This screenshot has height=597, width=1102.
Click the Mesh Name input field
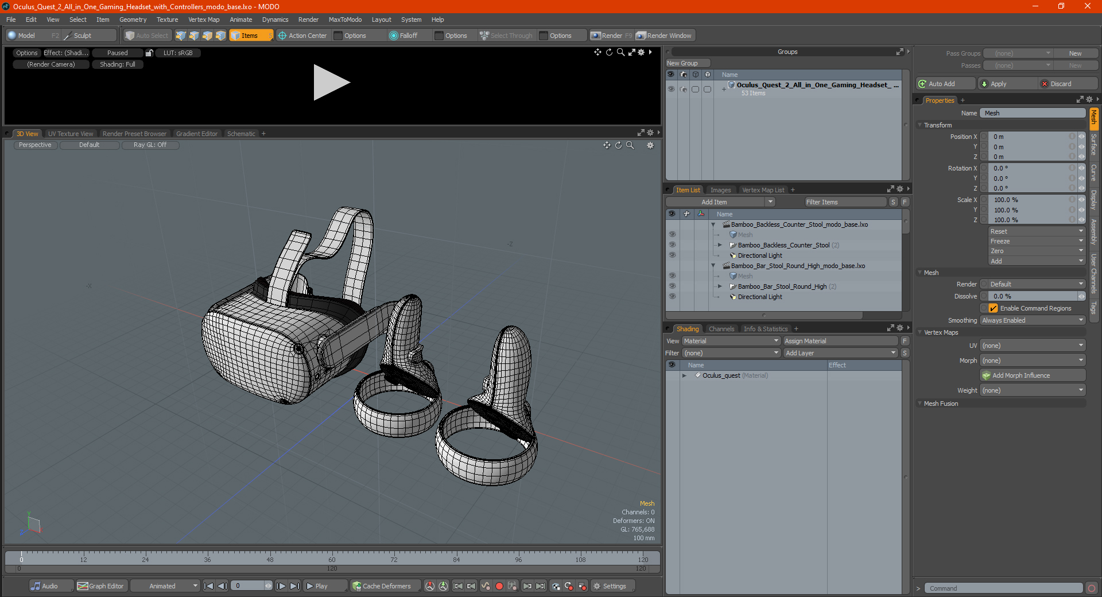pos(1033,113)
